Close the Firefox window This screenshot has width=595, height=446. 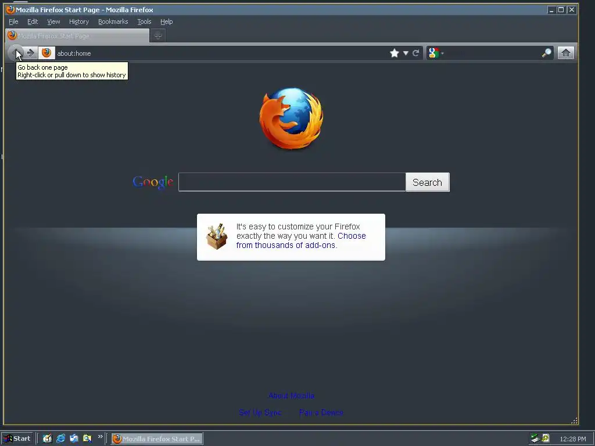coord(572,9)
